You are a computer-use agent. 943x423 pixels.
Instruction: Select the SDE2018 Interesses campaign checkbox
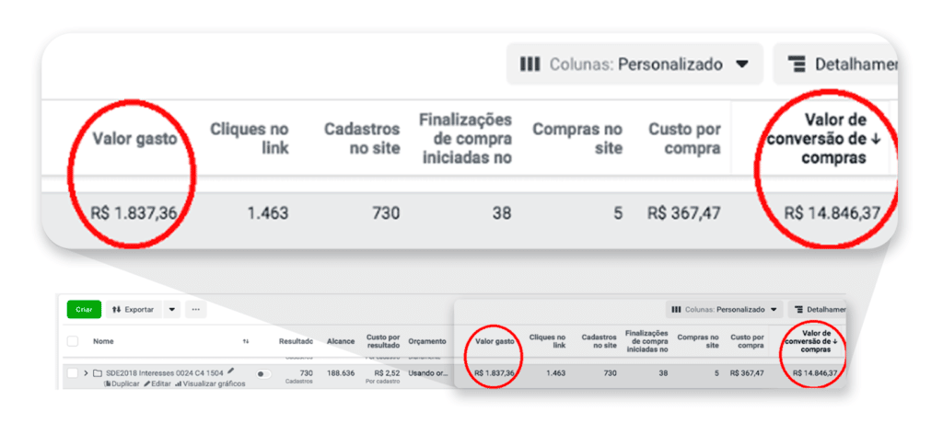pos(73,373)
